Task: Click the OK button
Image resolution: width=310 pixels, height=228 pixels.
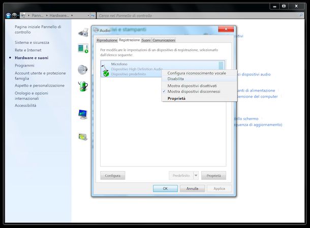Action: (165, 188)
